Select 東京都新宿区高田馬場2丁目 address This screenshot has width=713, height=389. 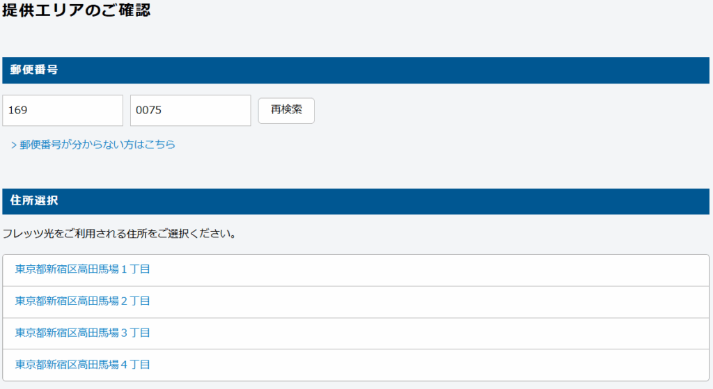coord(356,302)
